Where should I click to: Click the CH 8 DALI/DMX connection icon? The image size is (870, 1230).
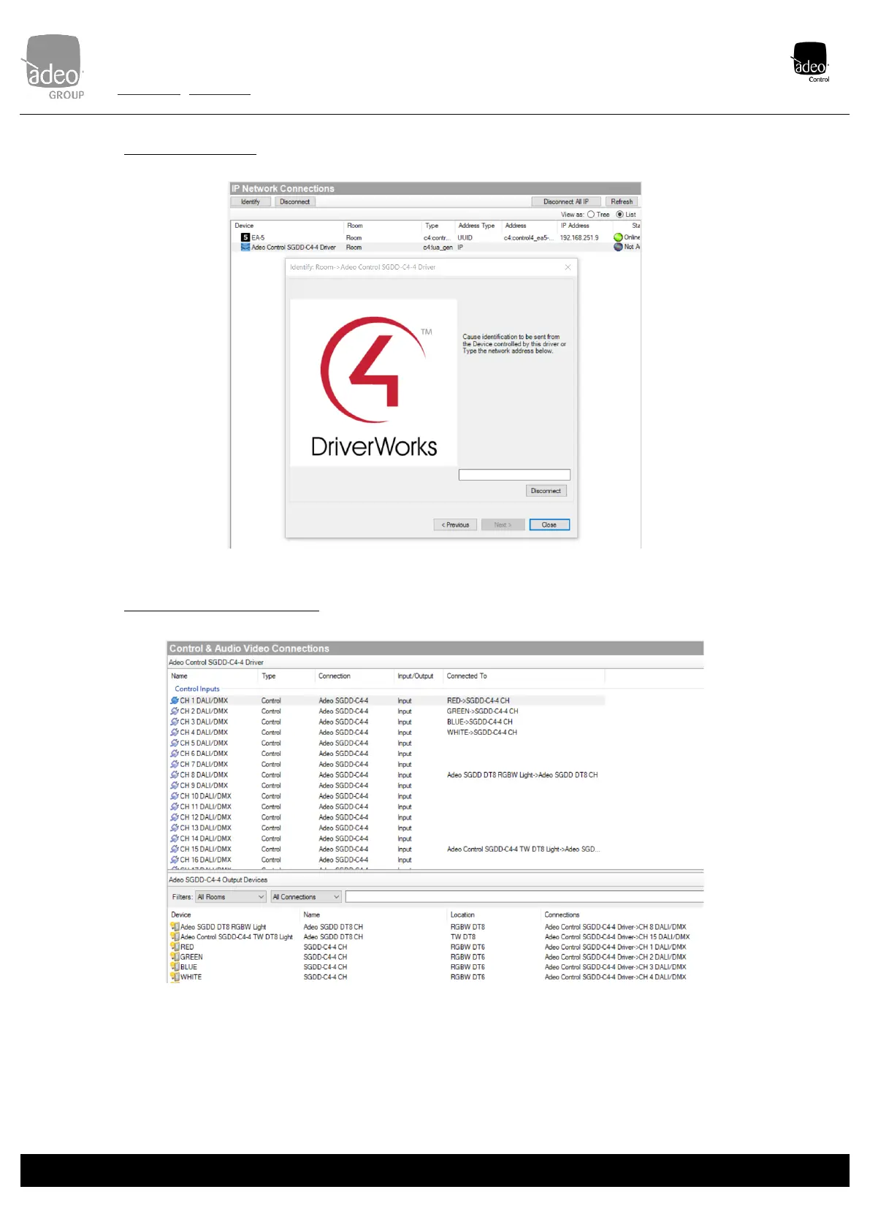175,775
